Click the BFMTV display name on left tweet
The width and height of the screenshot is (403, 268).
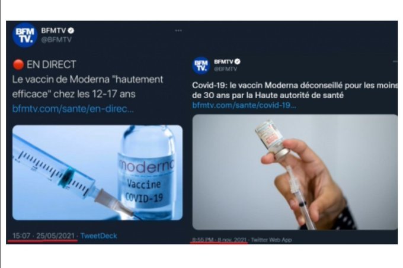coord(53,31)
